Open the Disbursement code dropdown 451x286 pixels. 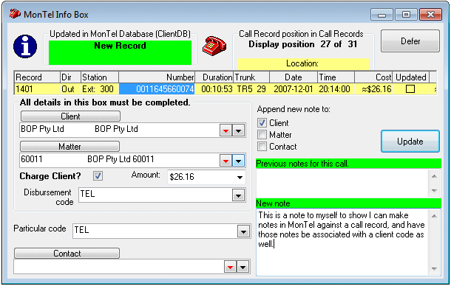pos(239,195)
